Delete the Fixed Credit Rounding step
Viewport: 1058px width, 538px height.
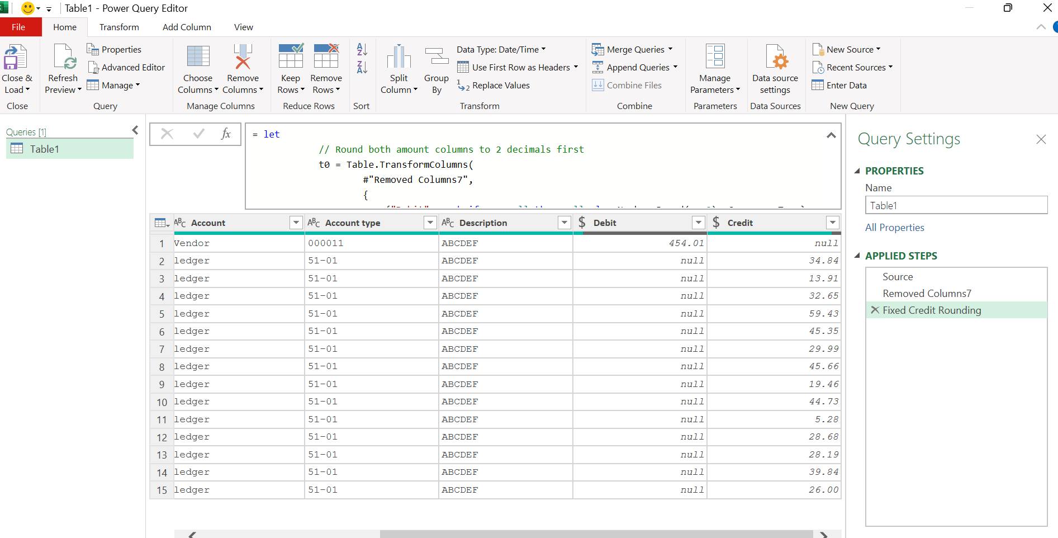coord(875,310)
